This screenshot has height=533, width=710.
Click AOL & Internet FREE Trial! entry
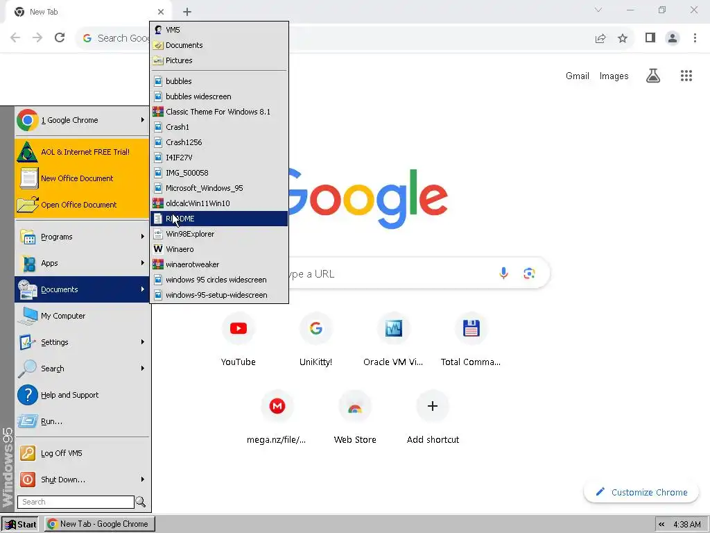click(x=82, y=152)
